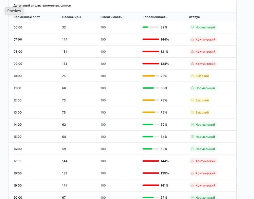
Task: Click the Preview button
Action: 14,11
